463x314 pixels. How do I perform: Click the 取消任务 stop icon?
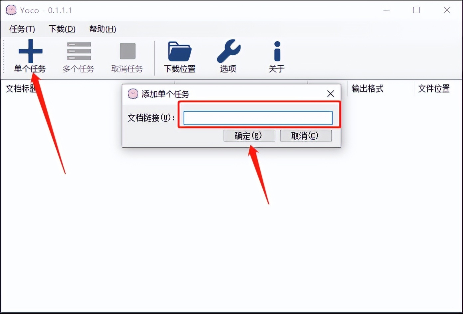tap(127, 51)
